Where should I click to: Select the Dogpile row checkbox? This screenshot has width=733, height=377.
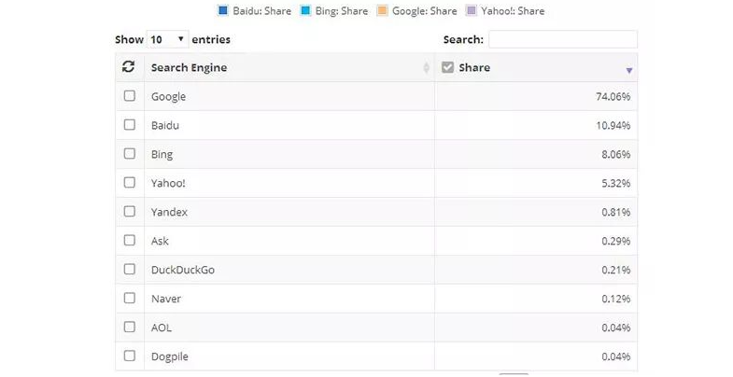point(130,356)
